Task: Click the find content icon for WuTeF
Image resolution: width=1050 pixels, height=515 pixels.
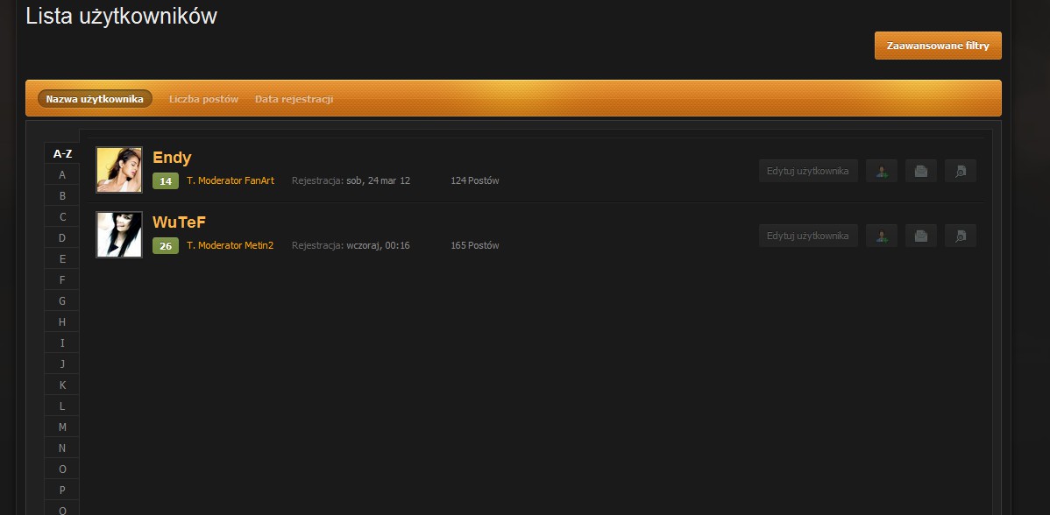Action: 960,236
